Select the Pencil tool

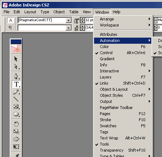coord(16,92)
